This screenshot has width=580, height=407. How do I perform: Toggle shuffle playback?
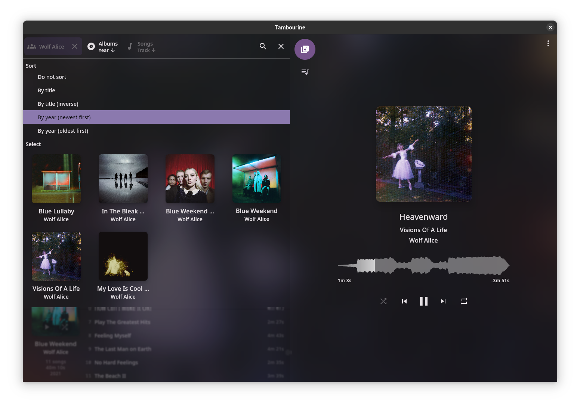coord(383,301)
